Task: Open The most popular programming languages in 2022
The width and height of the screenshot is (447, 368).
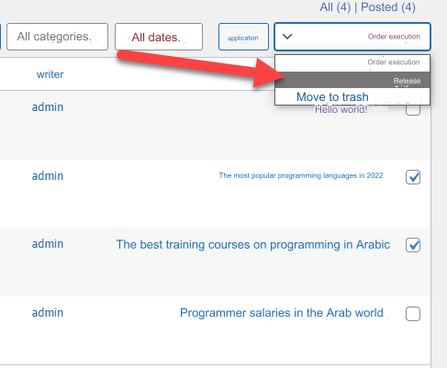Action: (x=301, y=175)
